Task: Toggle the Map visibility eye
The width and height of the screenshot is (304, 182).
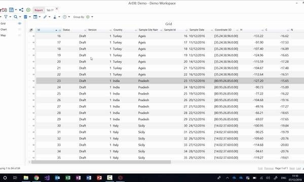Action: click(x=20, y=35)
